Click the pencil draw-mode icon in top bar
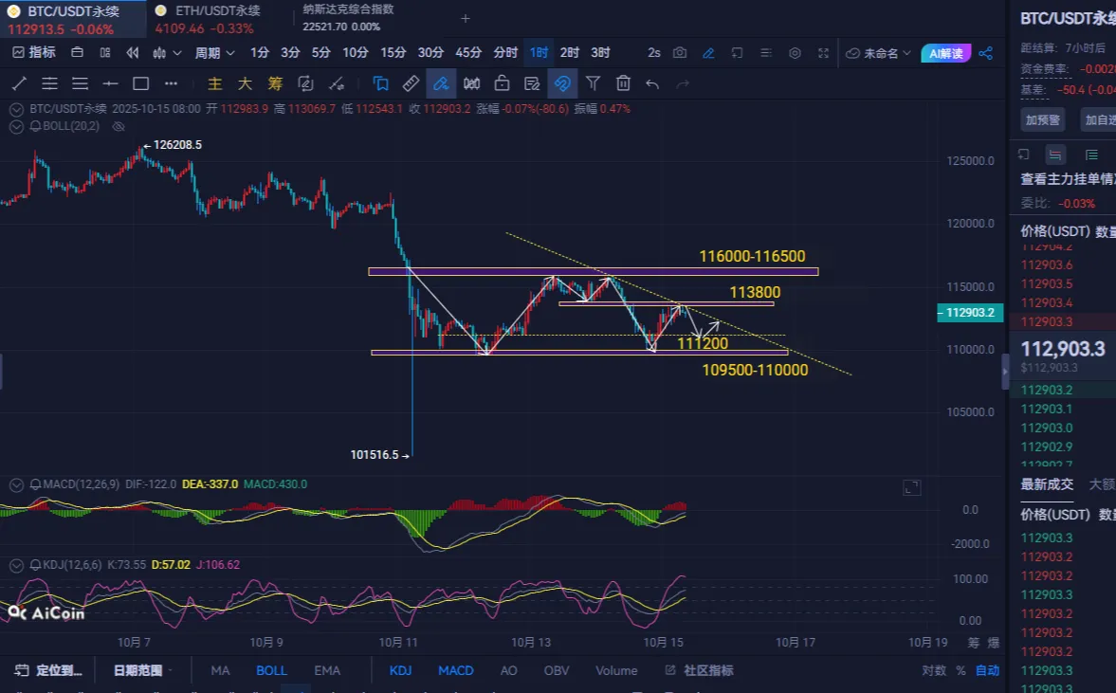Screen dimensions: 1116x693 (x=708, y=53)
